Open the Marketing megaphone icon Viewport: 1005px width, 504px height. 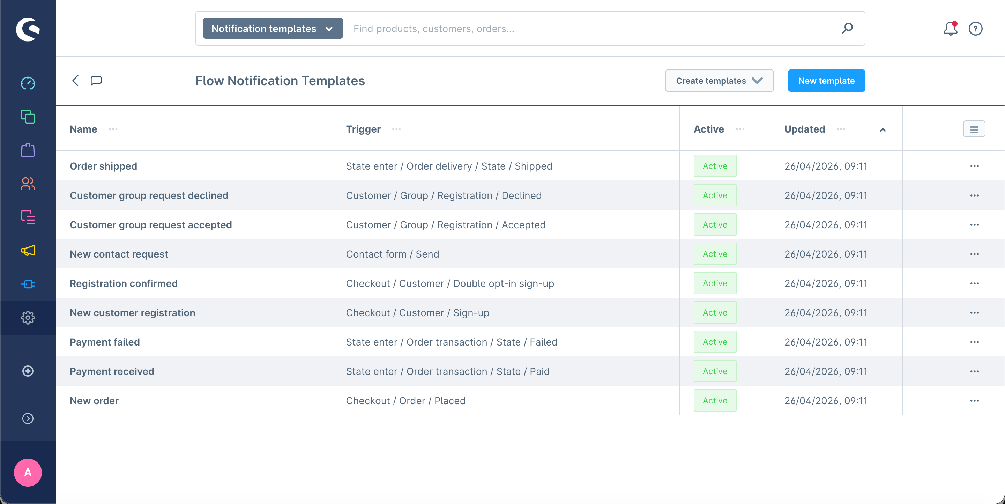(28, 251)
